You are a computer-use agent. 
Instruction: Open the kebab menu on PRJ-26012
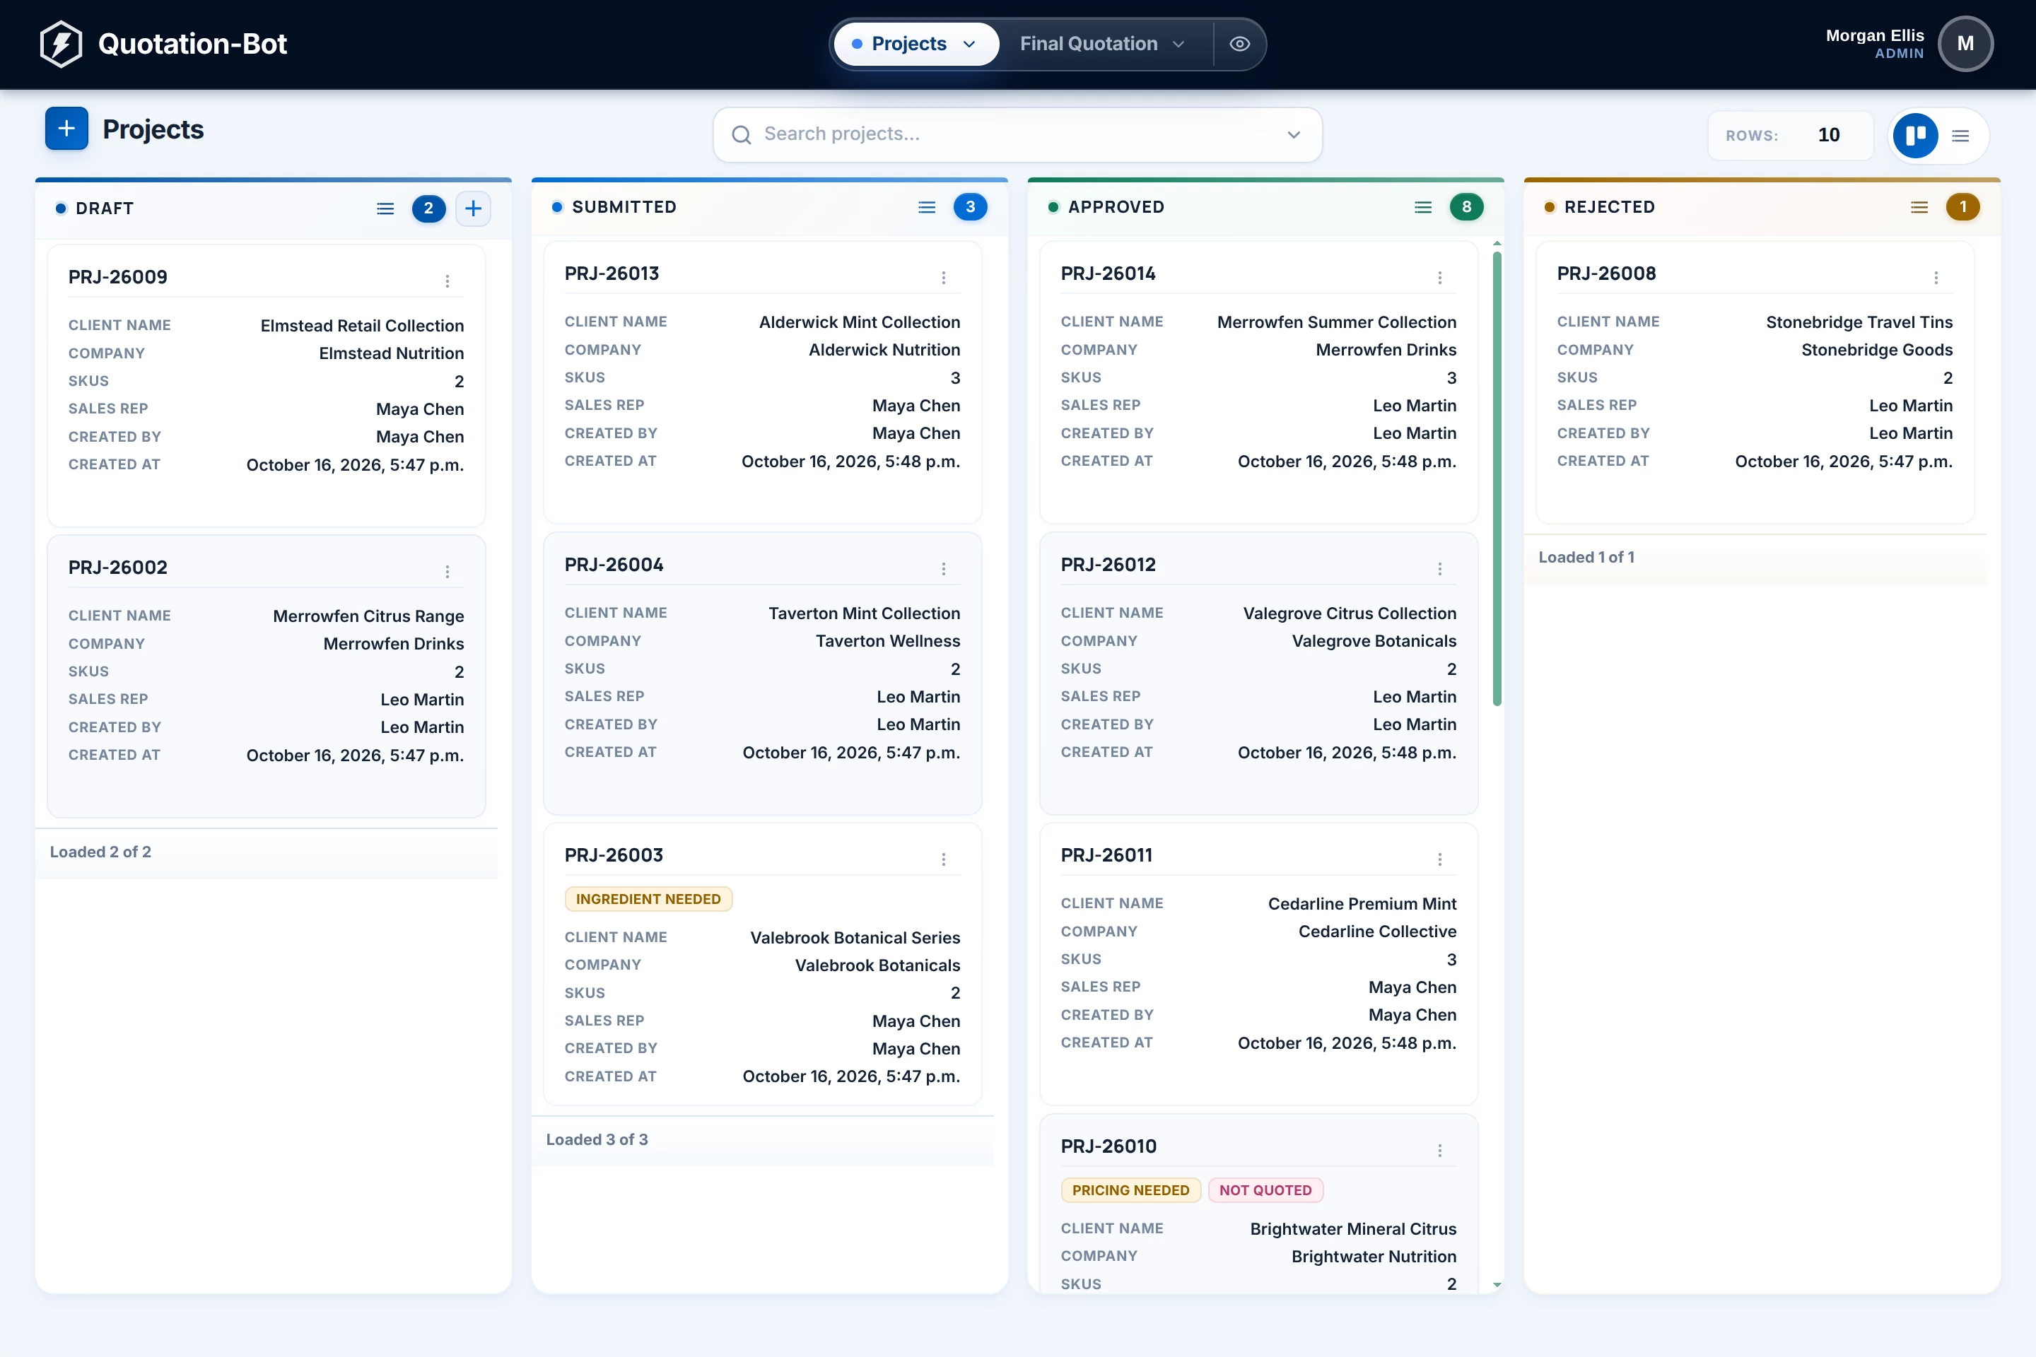(x=1439, y=568)
